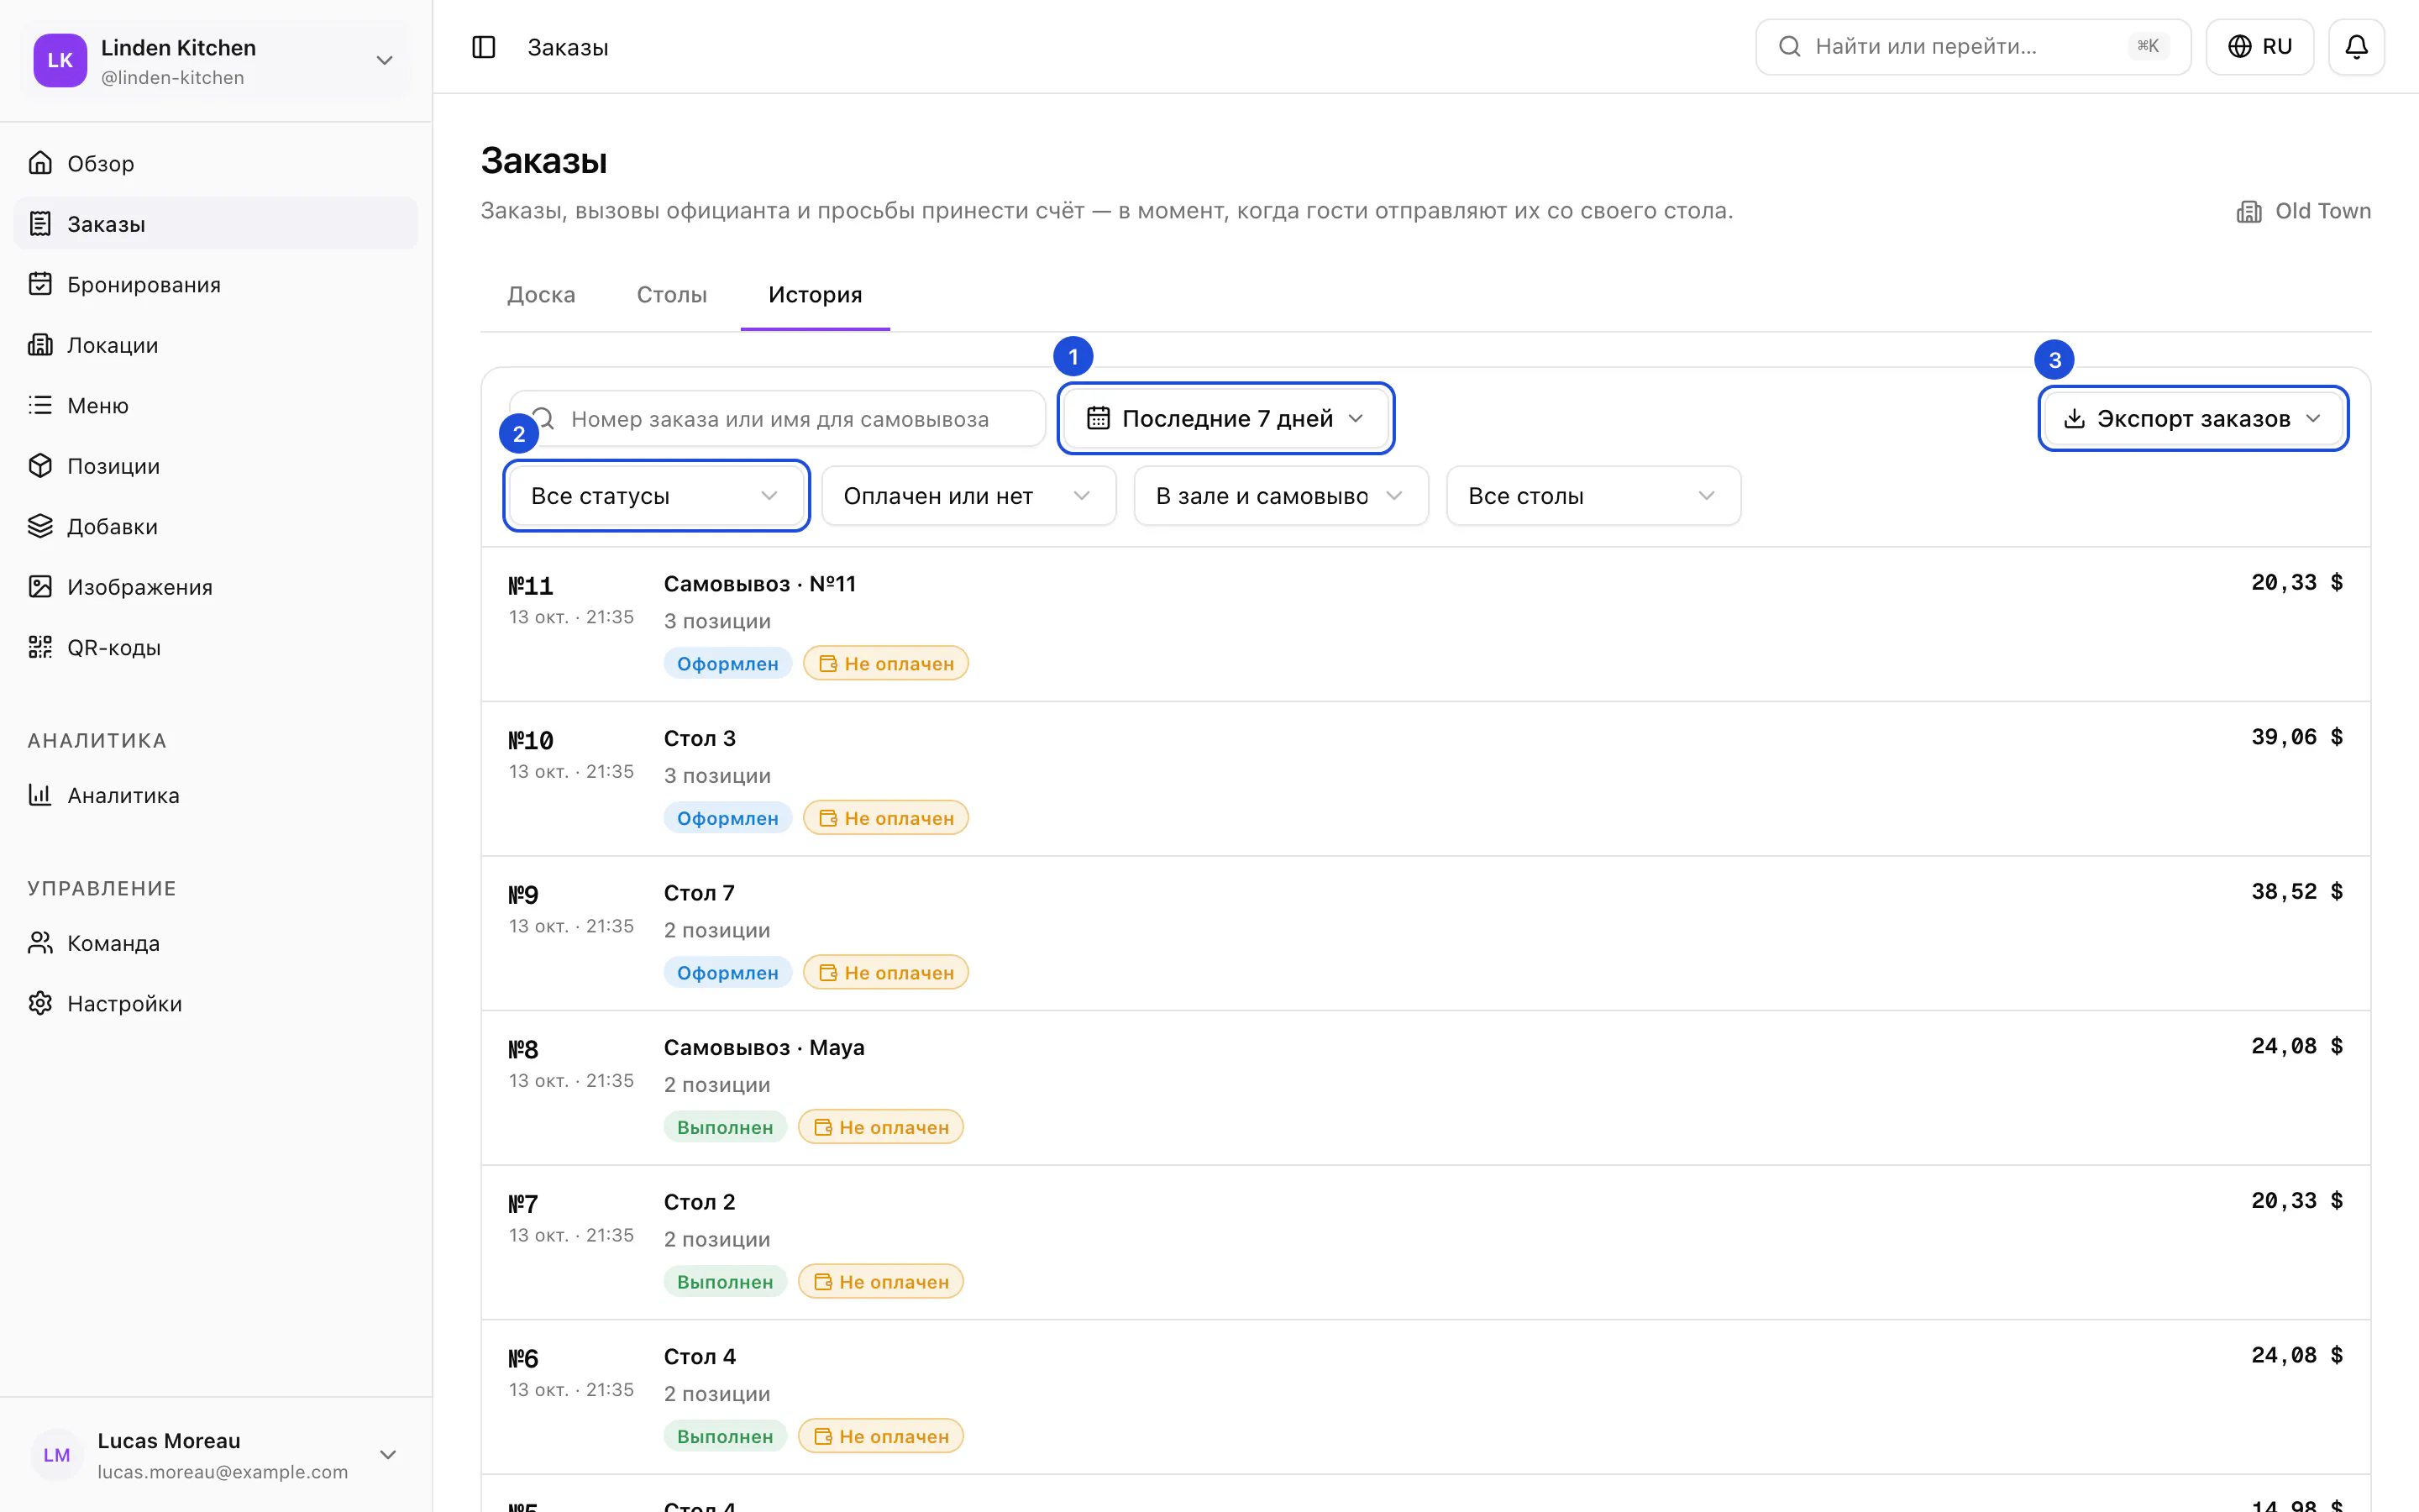
Task: Switch to the Доска tab
Action: [x=542, y=295]
